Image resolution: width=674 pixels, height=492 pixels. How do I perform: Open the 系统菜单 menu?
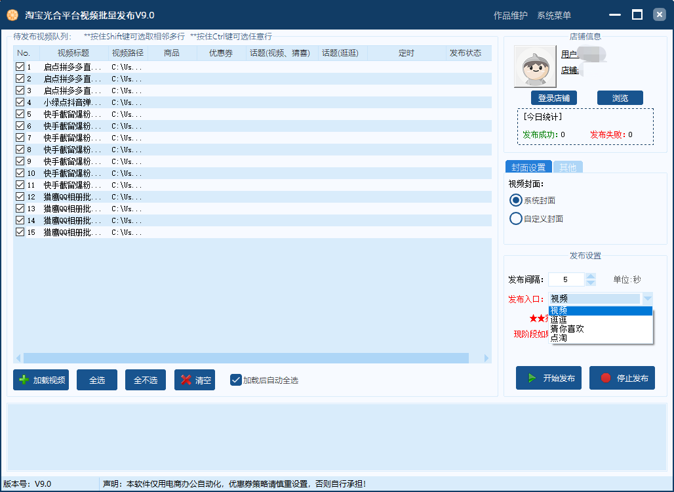point(553,16)
